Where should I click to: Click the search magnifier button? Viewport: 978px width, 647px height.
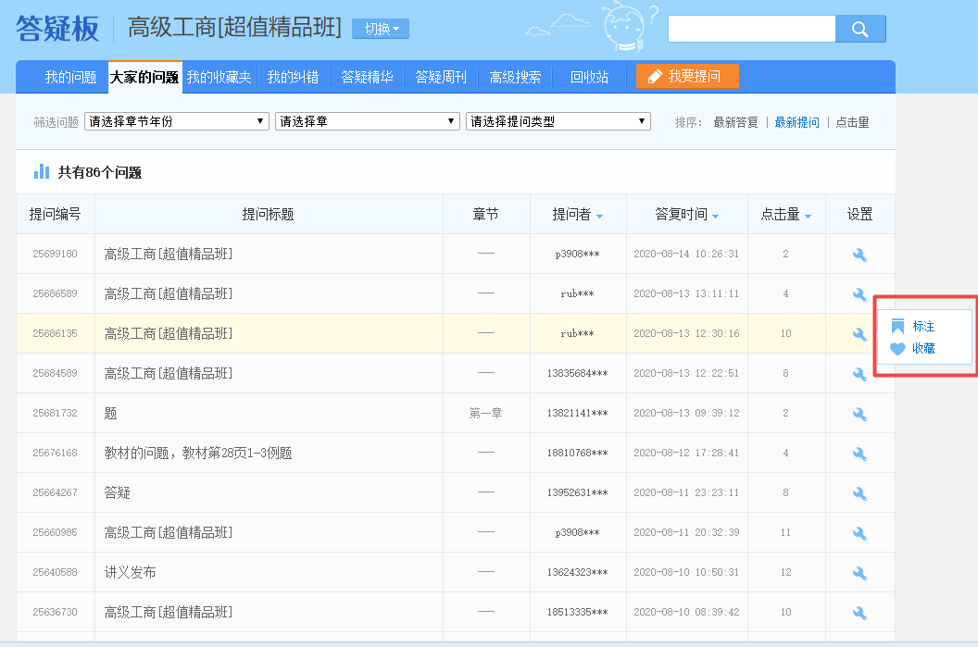860,29
